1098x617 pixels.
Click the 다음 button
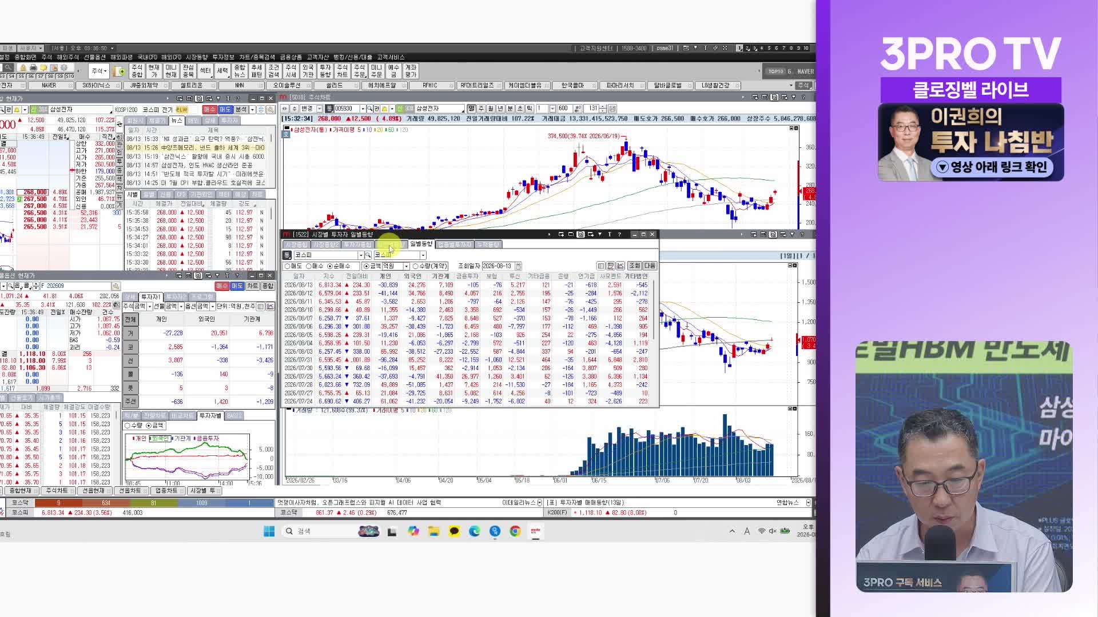[x=650, y=266]
